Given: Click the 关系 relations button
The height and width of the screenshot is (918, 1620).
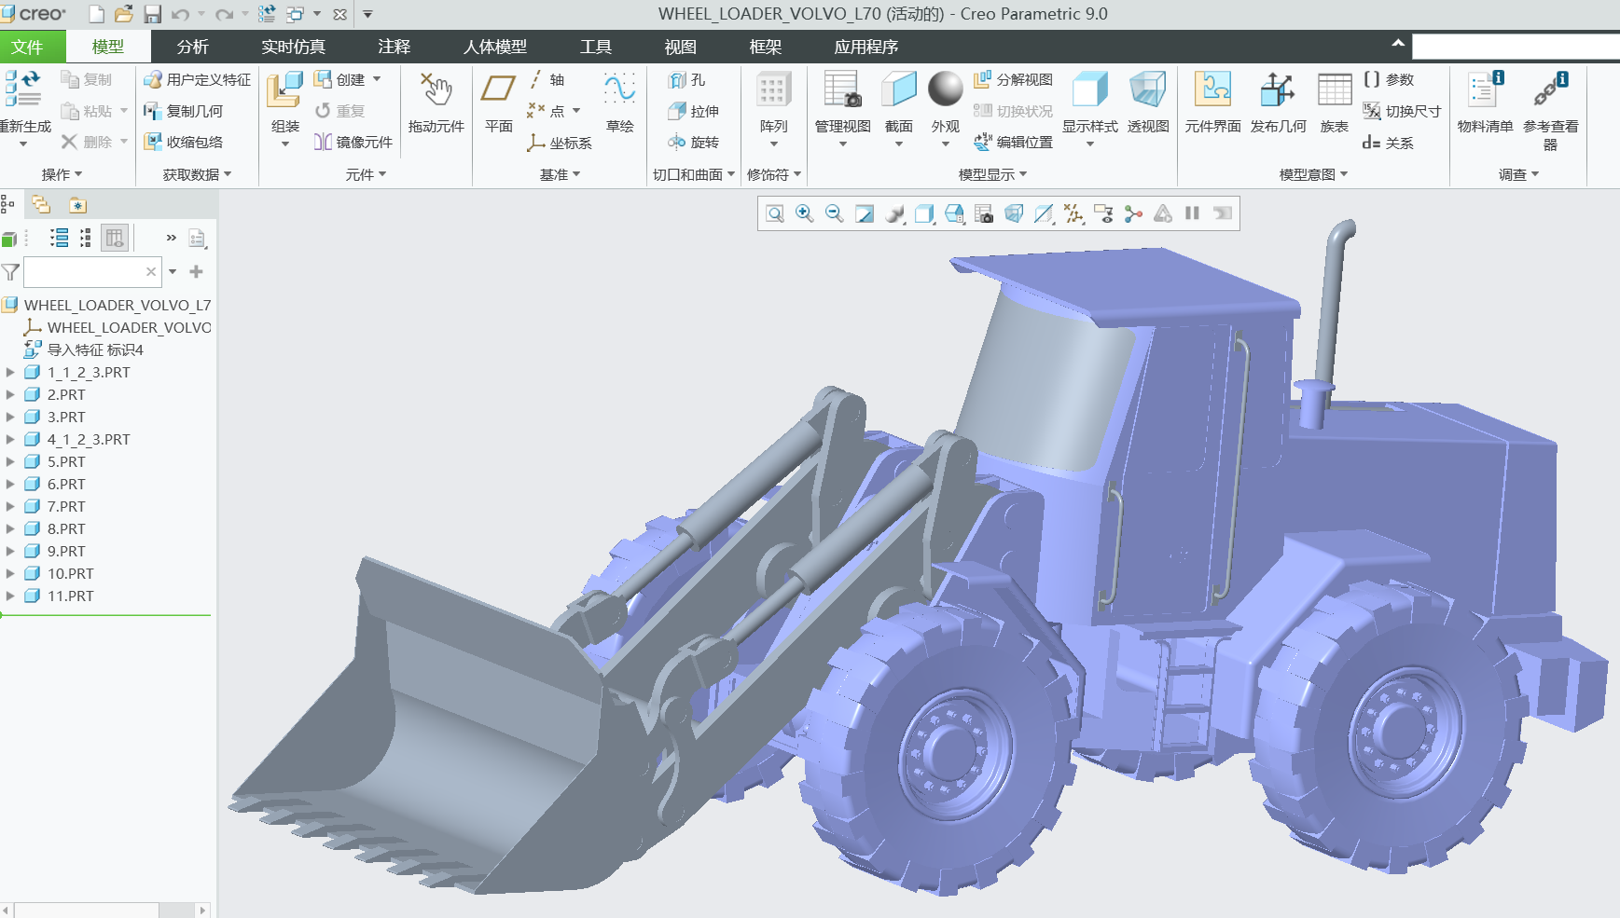Looking at the screenshot, I should coord(1389,143).
